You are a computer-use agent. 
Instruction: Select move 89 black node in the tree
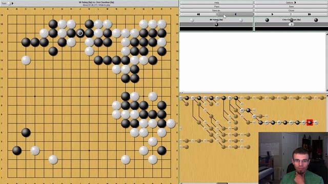coord(297,123)
